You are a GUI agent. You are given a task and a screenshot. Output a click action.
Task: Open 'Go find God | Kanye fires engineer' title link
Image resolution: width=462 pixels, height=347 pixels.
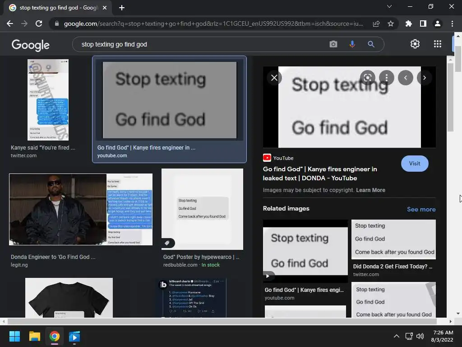(320, 173)
